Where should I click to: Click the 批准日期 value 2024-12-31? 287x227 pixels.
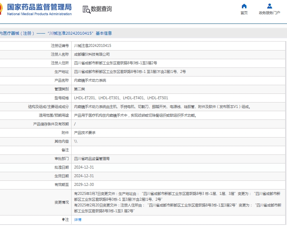pyautogui.click(x=84, y=167)
